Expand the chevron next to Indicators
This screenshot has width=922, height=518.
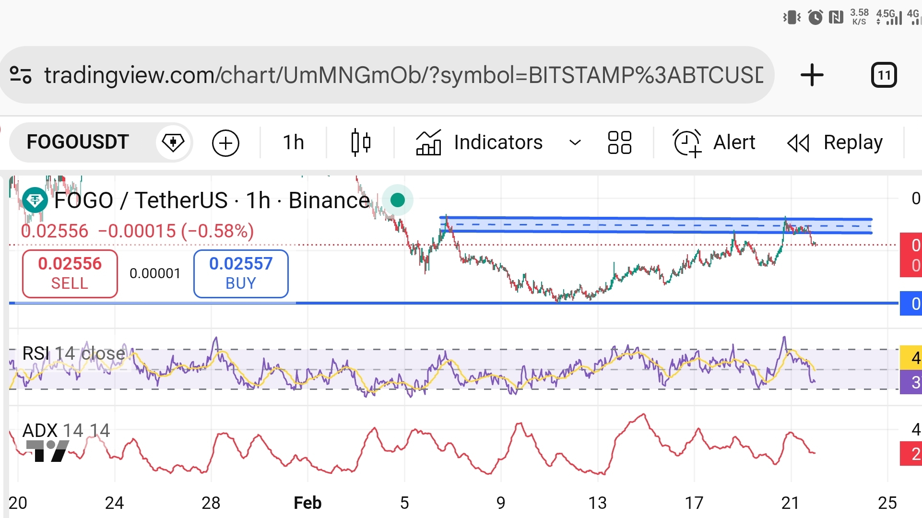(575, 142)
